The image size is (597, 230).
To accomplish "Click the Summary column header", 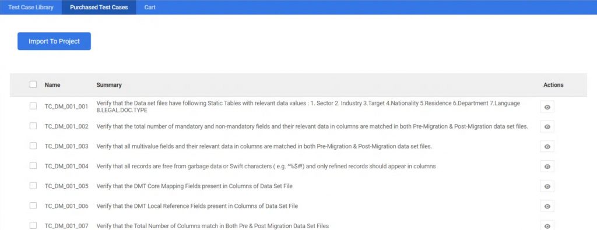I will (109, 85).
